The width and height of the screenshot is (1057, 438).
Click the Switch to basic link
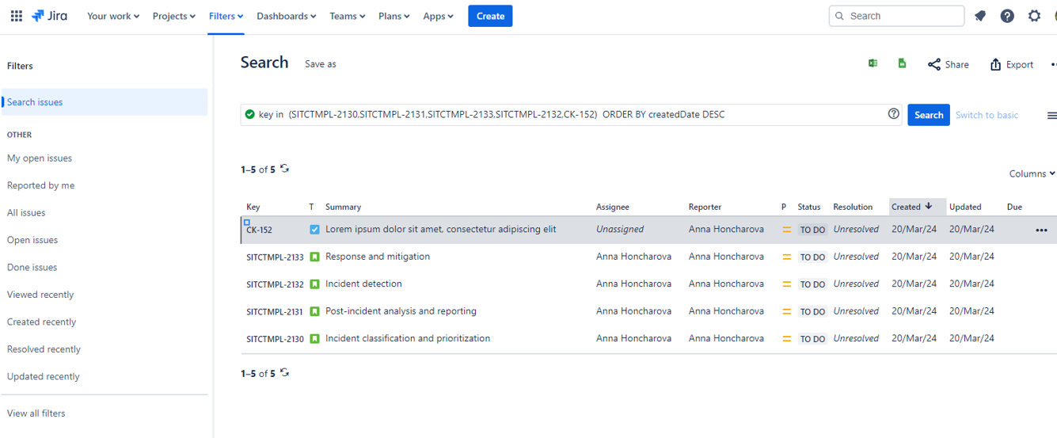pos(987,115)
